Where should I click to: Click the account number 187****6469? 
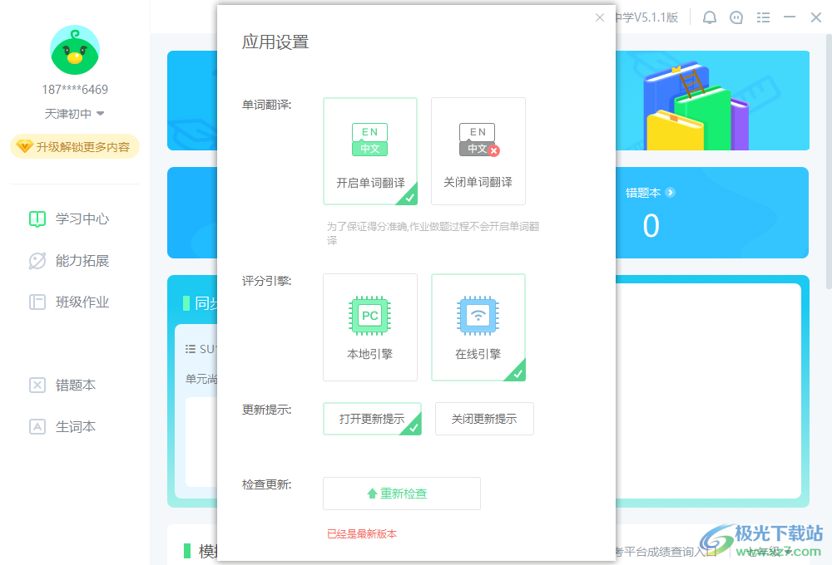point(75,90)
